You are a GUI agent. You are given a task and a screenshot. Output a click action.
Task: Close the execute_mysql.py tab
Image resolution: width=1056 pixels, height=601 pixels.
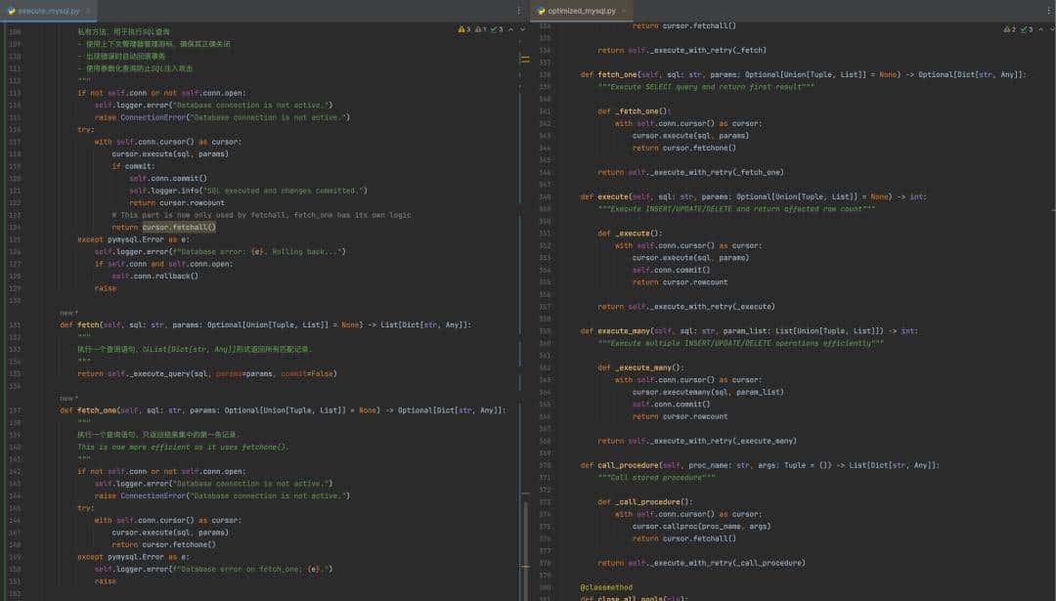click(89, 11)
